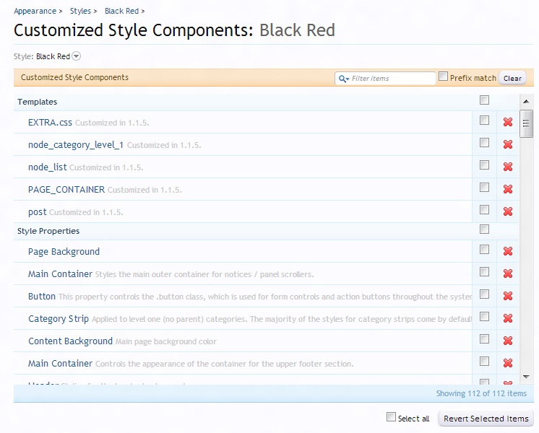539x433 pixels.
Task: Check the PAGE_CONTAINER checkbox
Action: coord(484,187)
